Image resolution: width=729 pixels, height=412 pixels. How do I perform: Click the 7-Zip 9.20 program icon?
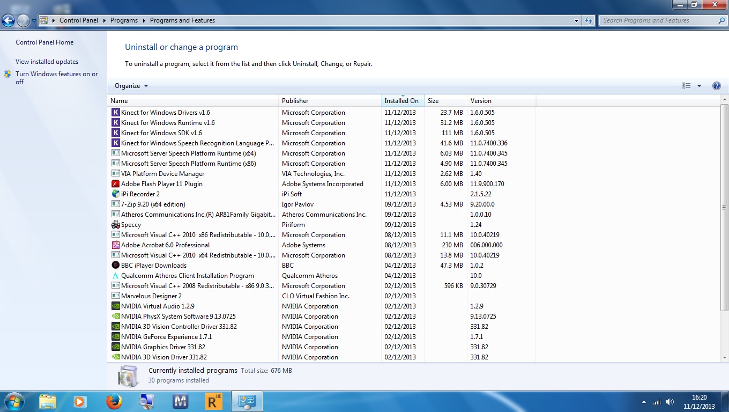[116, 204]
